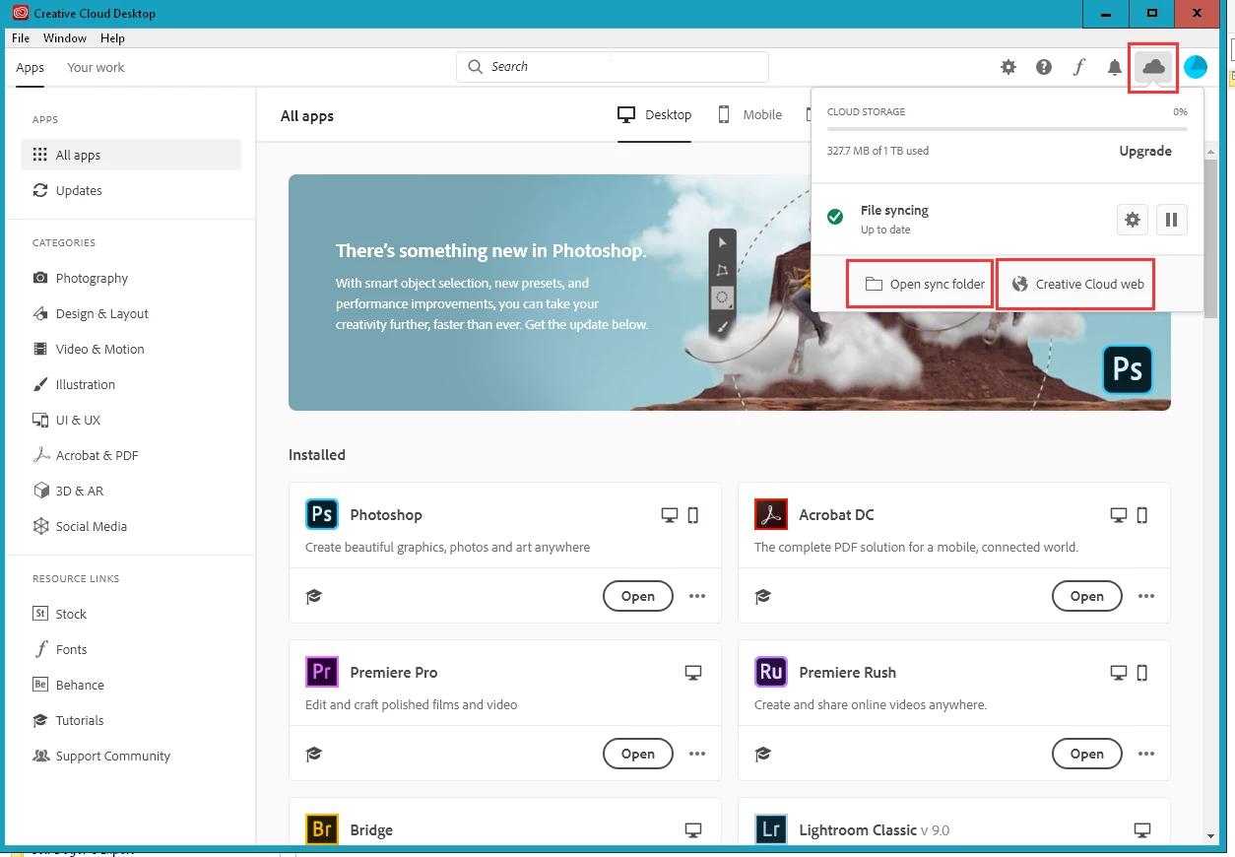Open Premiere Pro tutorials graduation cap icon
Viewport: 1235px width, 857px height.
(314, 754)
